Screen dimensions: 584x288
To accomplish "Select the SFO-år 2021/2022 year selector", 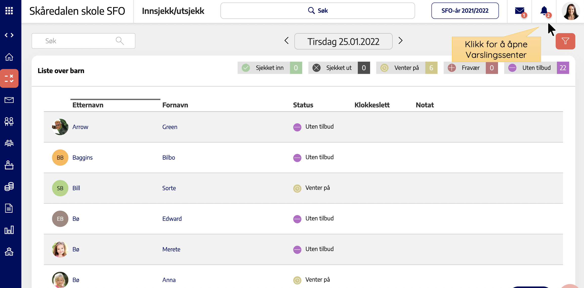I will (x=465, y=11).
